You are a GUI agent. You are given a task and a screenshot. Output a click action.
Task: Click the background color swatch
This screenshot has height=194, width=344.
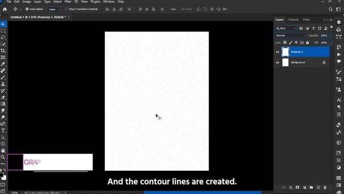tap(4, 178)
